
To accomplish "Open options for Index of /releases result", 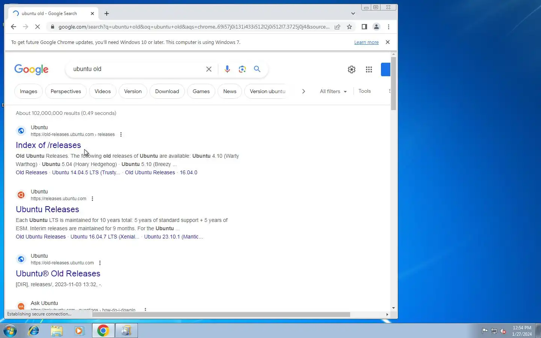I will (121, 134).
